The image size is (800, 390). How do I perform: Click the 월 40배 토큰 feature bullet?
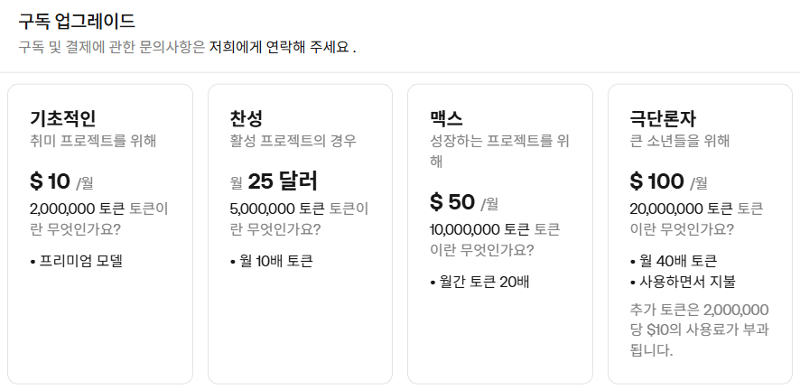click(674, 261)
